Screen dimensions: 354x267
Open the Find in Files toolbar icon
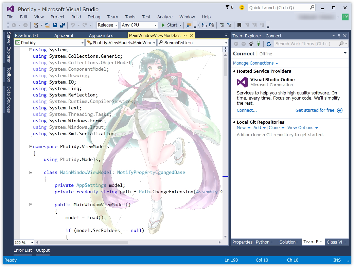click(x=189, y=25)
